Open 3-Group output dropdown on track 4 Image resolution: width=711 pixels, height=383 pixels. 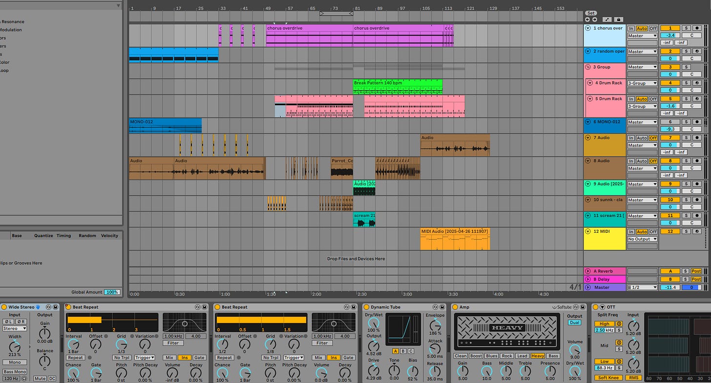coord(642,83)
